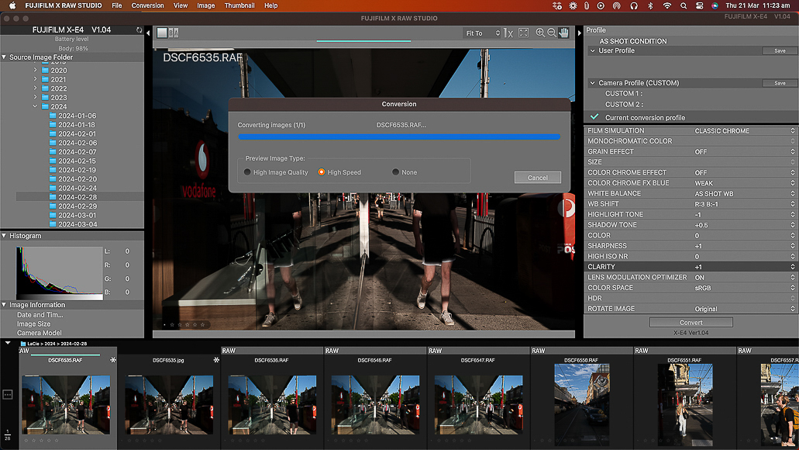Viewport: 799px width, 450px height.
Task: Switch to before/after comparison view icon
Action: (174, 33)
